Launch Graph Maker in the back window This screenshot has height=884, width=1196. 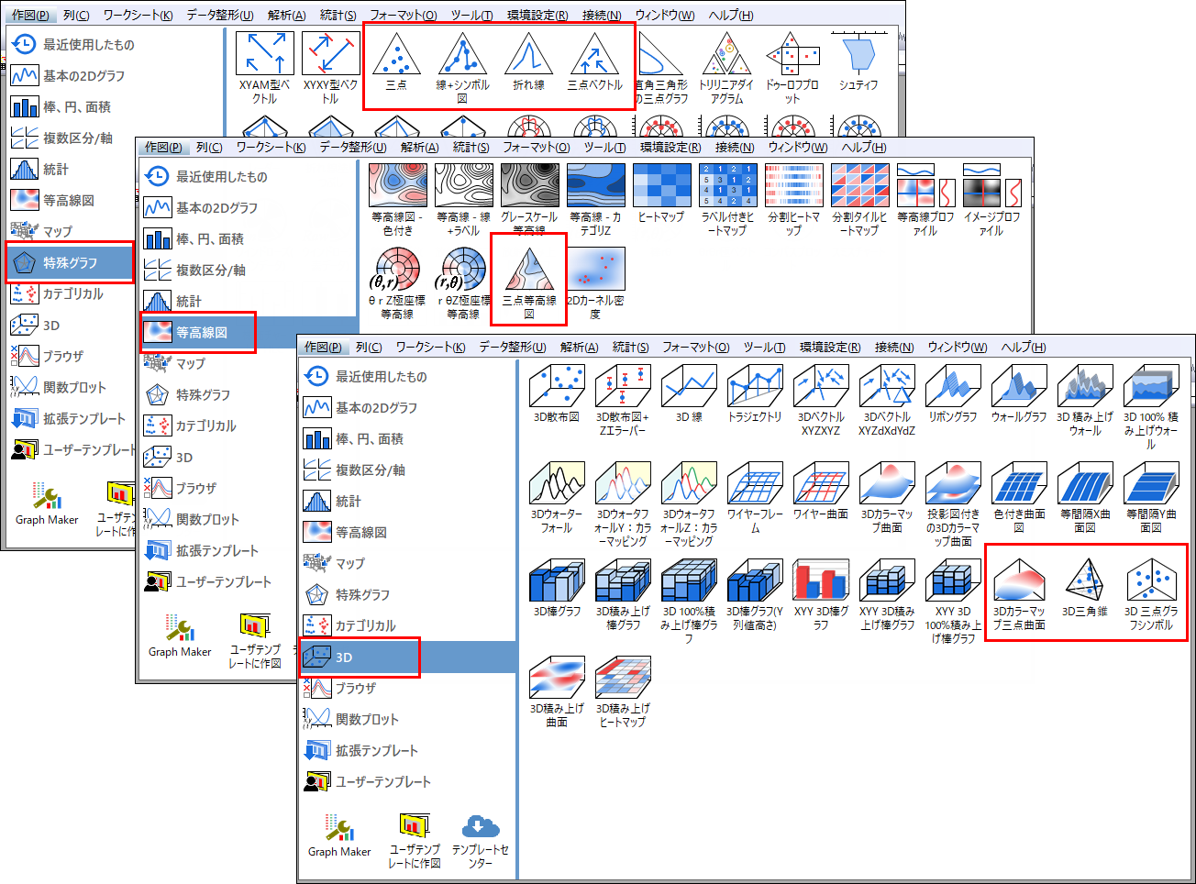(47, 504)
